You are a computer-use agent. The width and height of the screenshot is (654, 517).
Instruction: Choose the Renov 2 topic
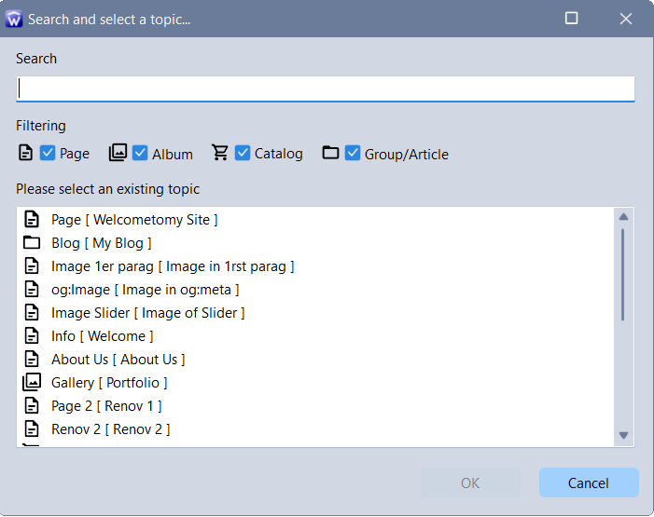[110, 429]
